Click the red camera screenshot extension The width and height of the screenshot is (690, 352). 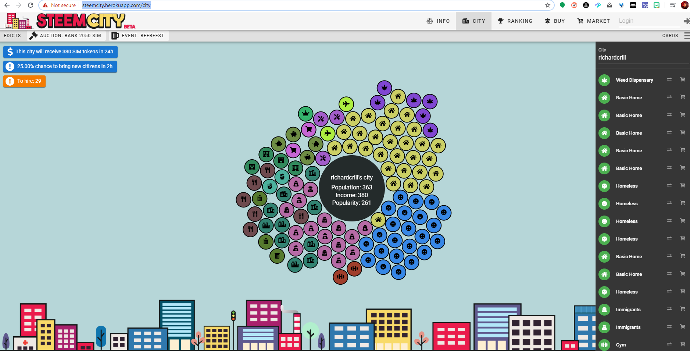pyautogui.click(x=574, y=5)
